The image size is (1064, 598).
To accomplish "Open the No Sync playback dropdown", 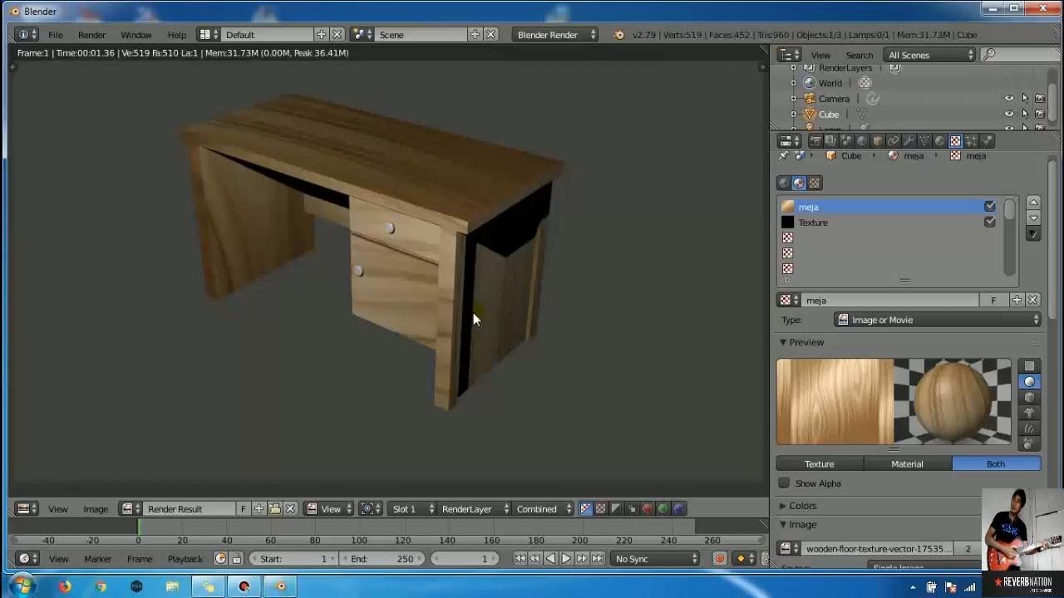I will tap(656, 559).
